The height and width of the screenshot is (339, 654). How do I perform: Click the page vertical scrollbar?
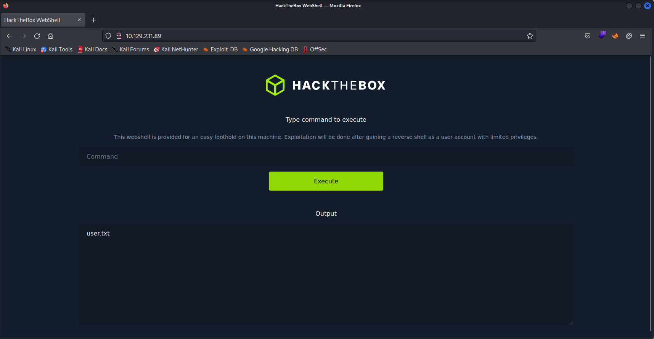tap(651, 194)
